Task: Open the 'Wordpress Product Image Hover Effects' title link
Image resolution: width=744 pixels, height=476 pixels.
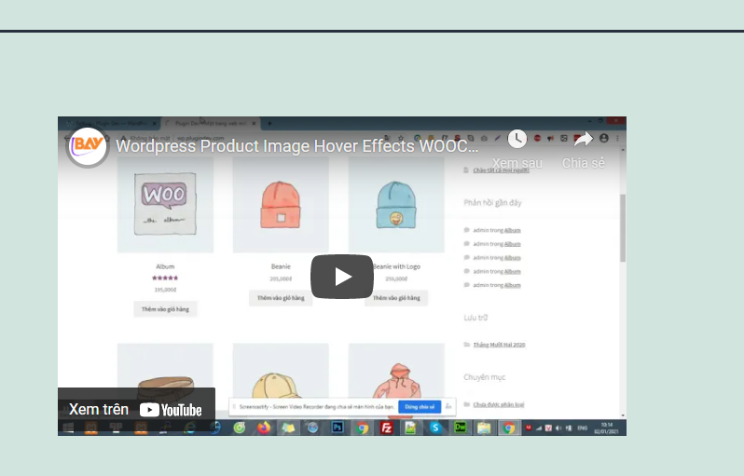Action: coord(297,146)
